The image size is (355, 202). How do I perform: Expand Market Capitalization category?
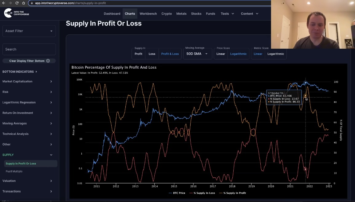coord(28,81)
